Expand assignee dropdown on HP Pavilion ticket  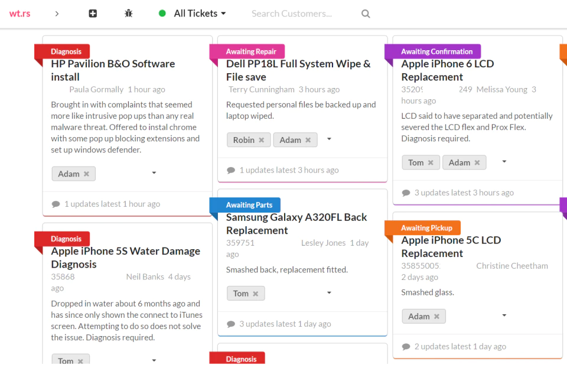154,173
